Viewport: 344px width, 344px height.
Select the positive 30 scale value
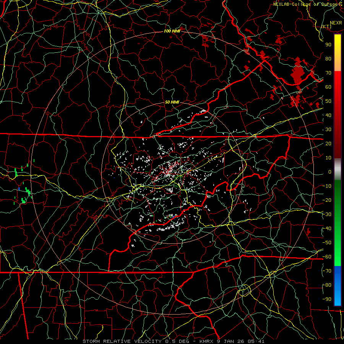pos(328,130)
